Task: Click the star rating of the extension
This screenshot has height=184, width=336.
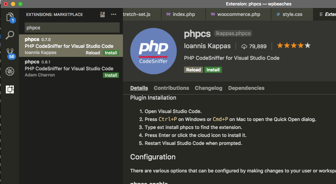Action: pyautogui.click(x=293, y=46)
